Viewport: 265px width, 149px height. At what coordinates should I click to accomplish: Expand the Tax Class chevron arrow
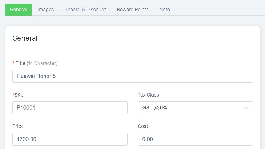[246, 108]
